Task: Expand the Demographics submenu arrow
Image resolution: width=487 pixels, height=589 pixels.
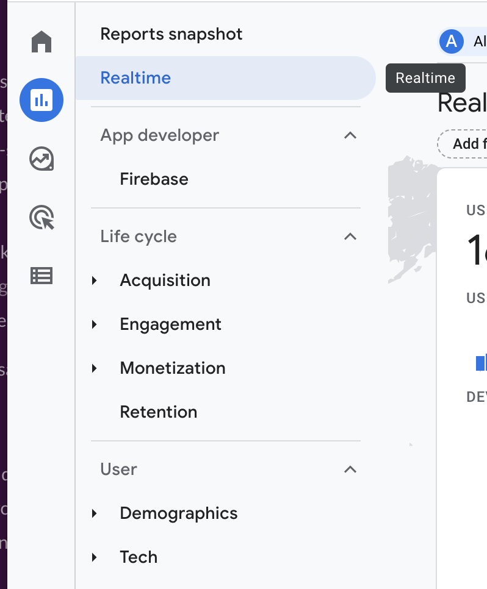Action: (x=95, y=513)
